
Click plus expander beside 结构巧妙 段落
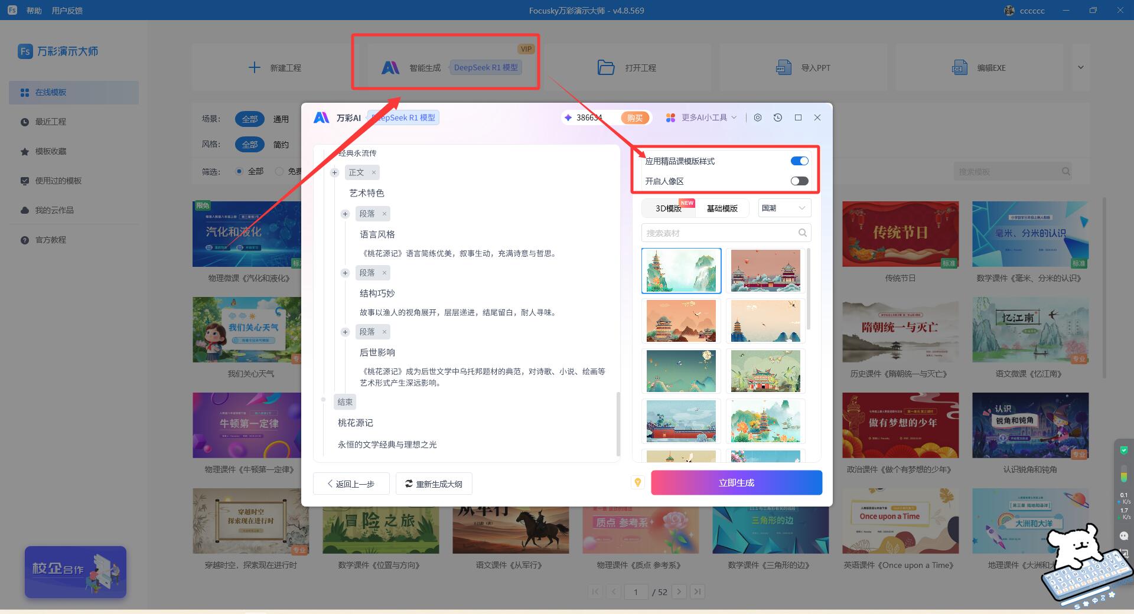click(345, 273)
